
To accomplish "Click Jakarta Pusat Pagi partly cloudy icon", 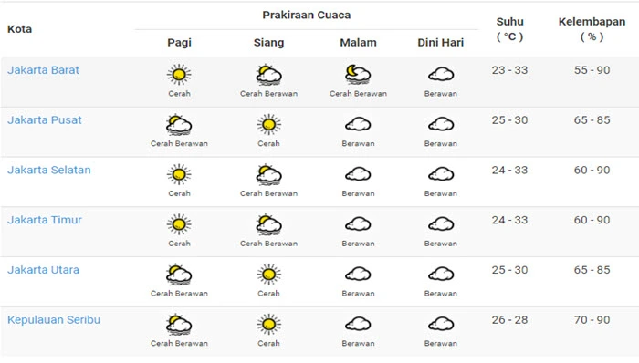I will coord(179,125).
